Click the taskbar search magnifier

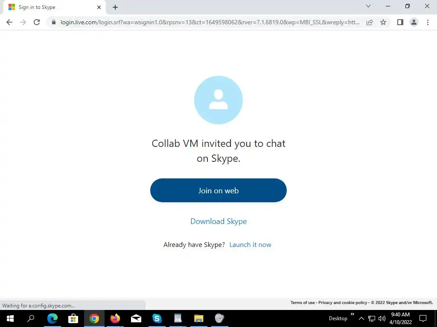click(31, 318)
